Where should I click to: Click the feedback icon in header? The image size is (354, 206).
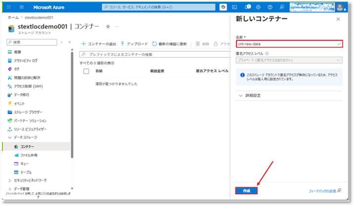pyautogui.click(x=282, y=7)
